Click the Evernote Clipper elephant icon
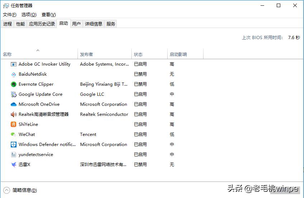This screenshot has width=304, height=198. pyautogui.click(x=14, y=84)
